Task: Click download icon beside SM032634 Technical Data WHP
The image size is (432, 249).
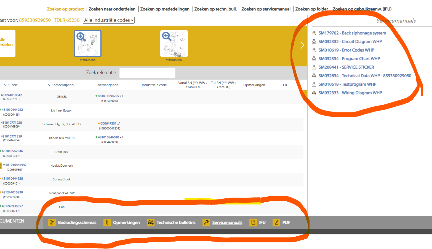Action: (314, 76)
